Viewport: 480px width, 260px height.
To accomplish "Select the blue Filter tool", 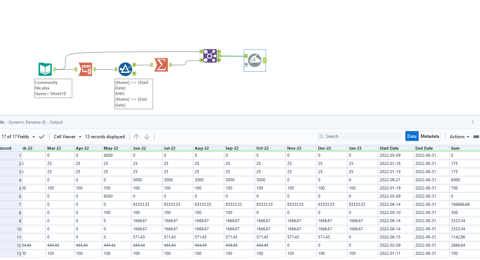I will [x=125, y=69].
